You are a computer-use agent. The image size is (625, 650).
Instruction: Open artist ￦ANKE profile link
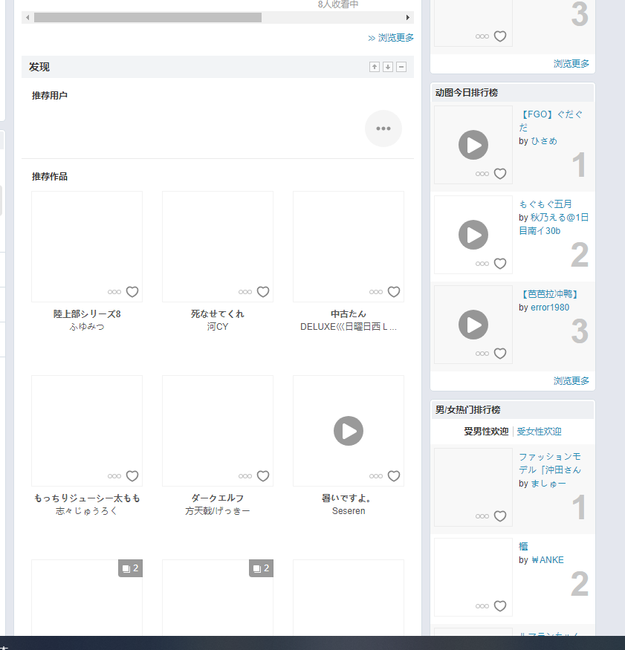pos(547,560)
